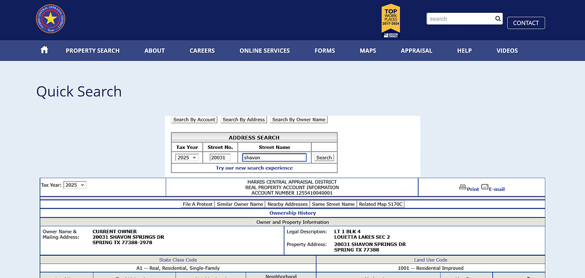The height and width of the screenshot is (278, 585).
Task: Click the CONTACT button
Action: (526, 23)
